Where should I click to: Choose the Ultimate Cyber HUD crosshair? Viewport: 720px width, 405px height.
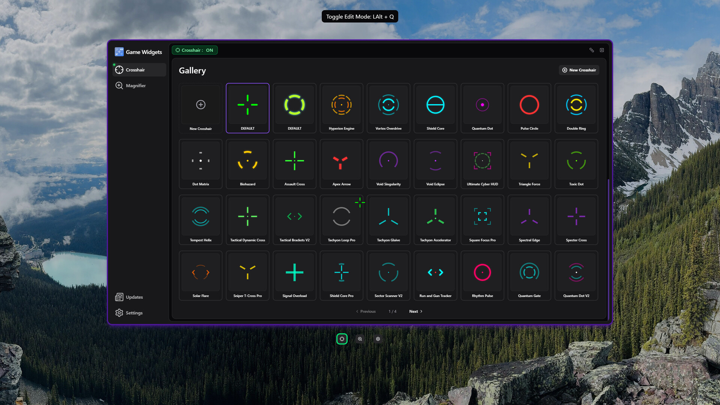482,164
